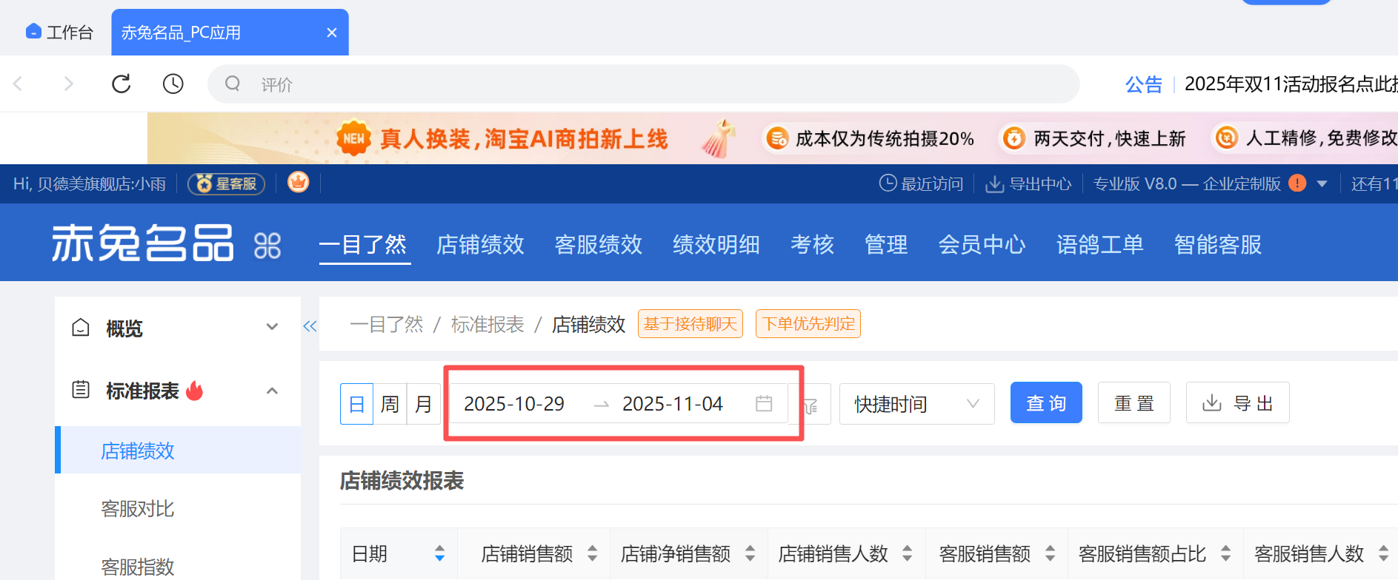Expand the 概览 sidebar section chevron
The image size is (1398, 580).
(273, 327)
